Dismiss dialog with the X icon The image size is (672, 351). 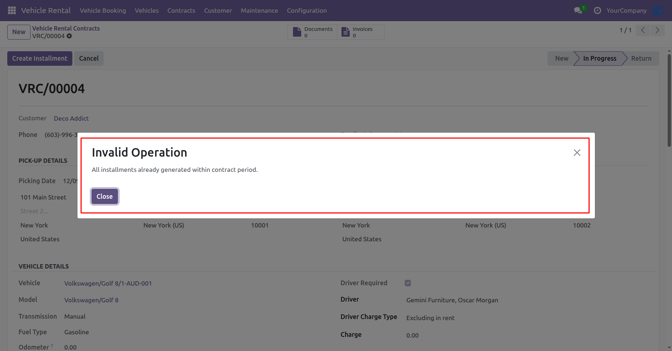(x=577, y=153)
